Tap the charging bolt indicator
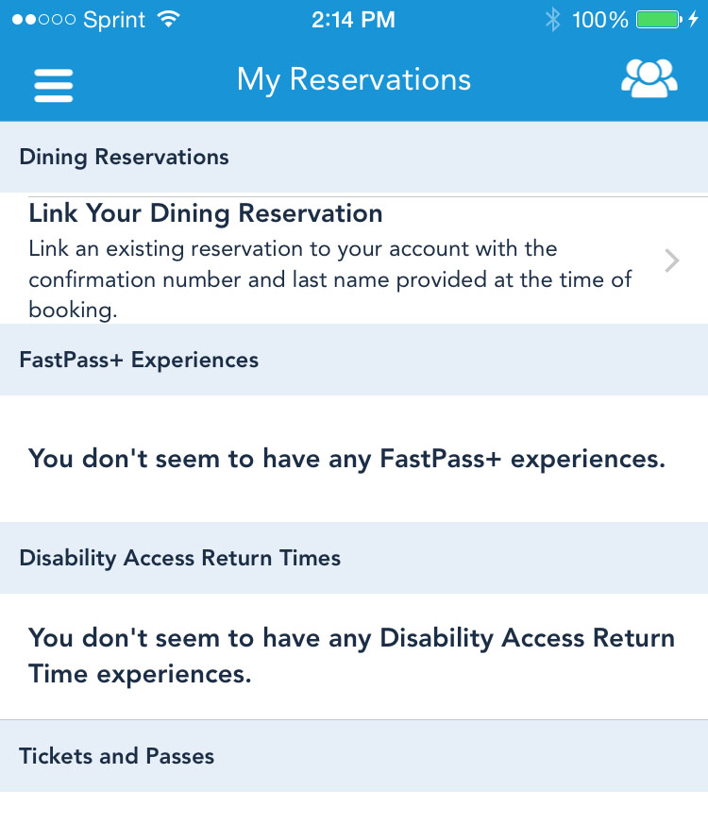The width and height of the screenshot is (708, 824). pyautogui.click(x=695, y=19)
